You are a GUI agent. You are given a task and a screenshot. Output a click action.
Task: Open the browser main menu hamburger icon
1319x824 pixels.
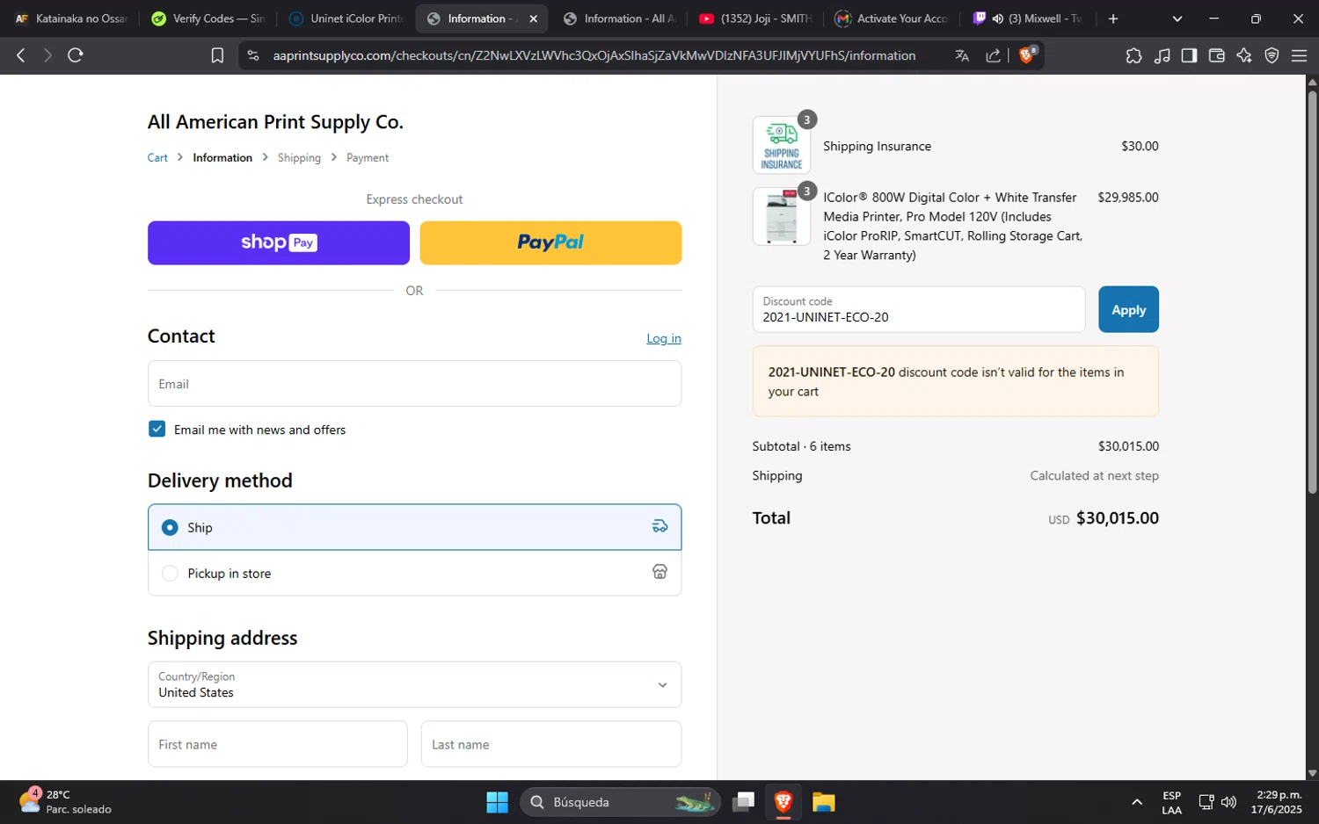pos(1299,55)
